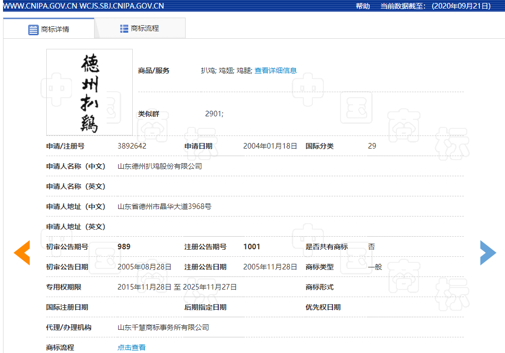
Task: Click the 商标类型 label
Action: point(319,267)
